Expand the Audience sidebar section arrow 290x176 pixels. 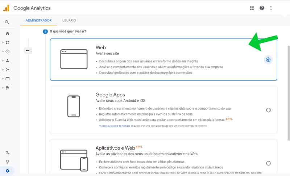pos(3,61)
